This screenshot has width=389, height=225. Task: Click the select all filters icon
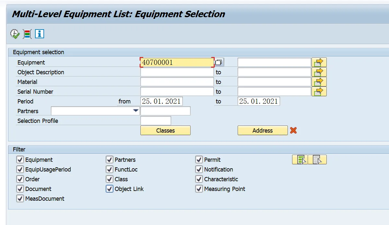[x=300, y=160]
